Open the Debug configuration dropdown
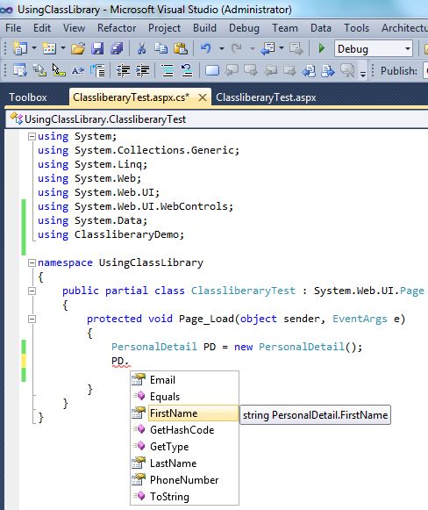This screenshot has width=428, height=510. 408,49
